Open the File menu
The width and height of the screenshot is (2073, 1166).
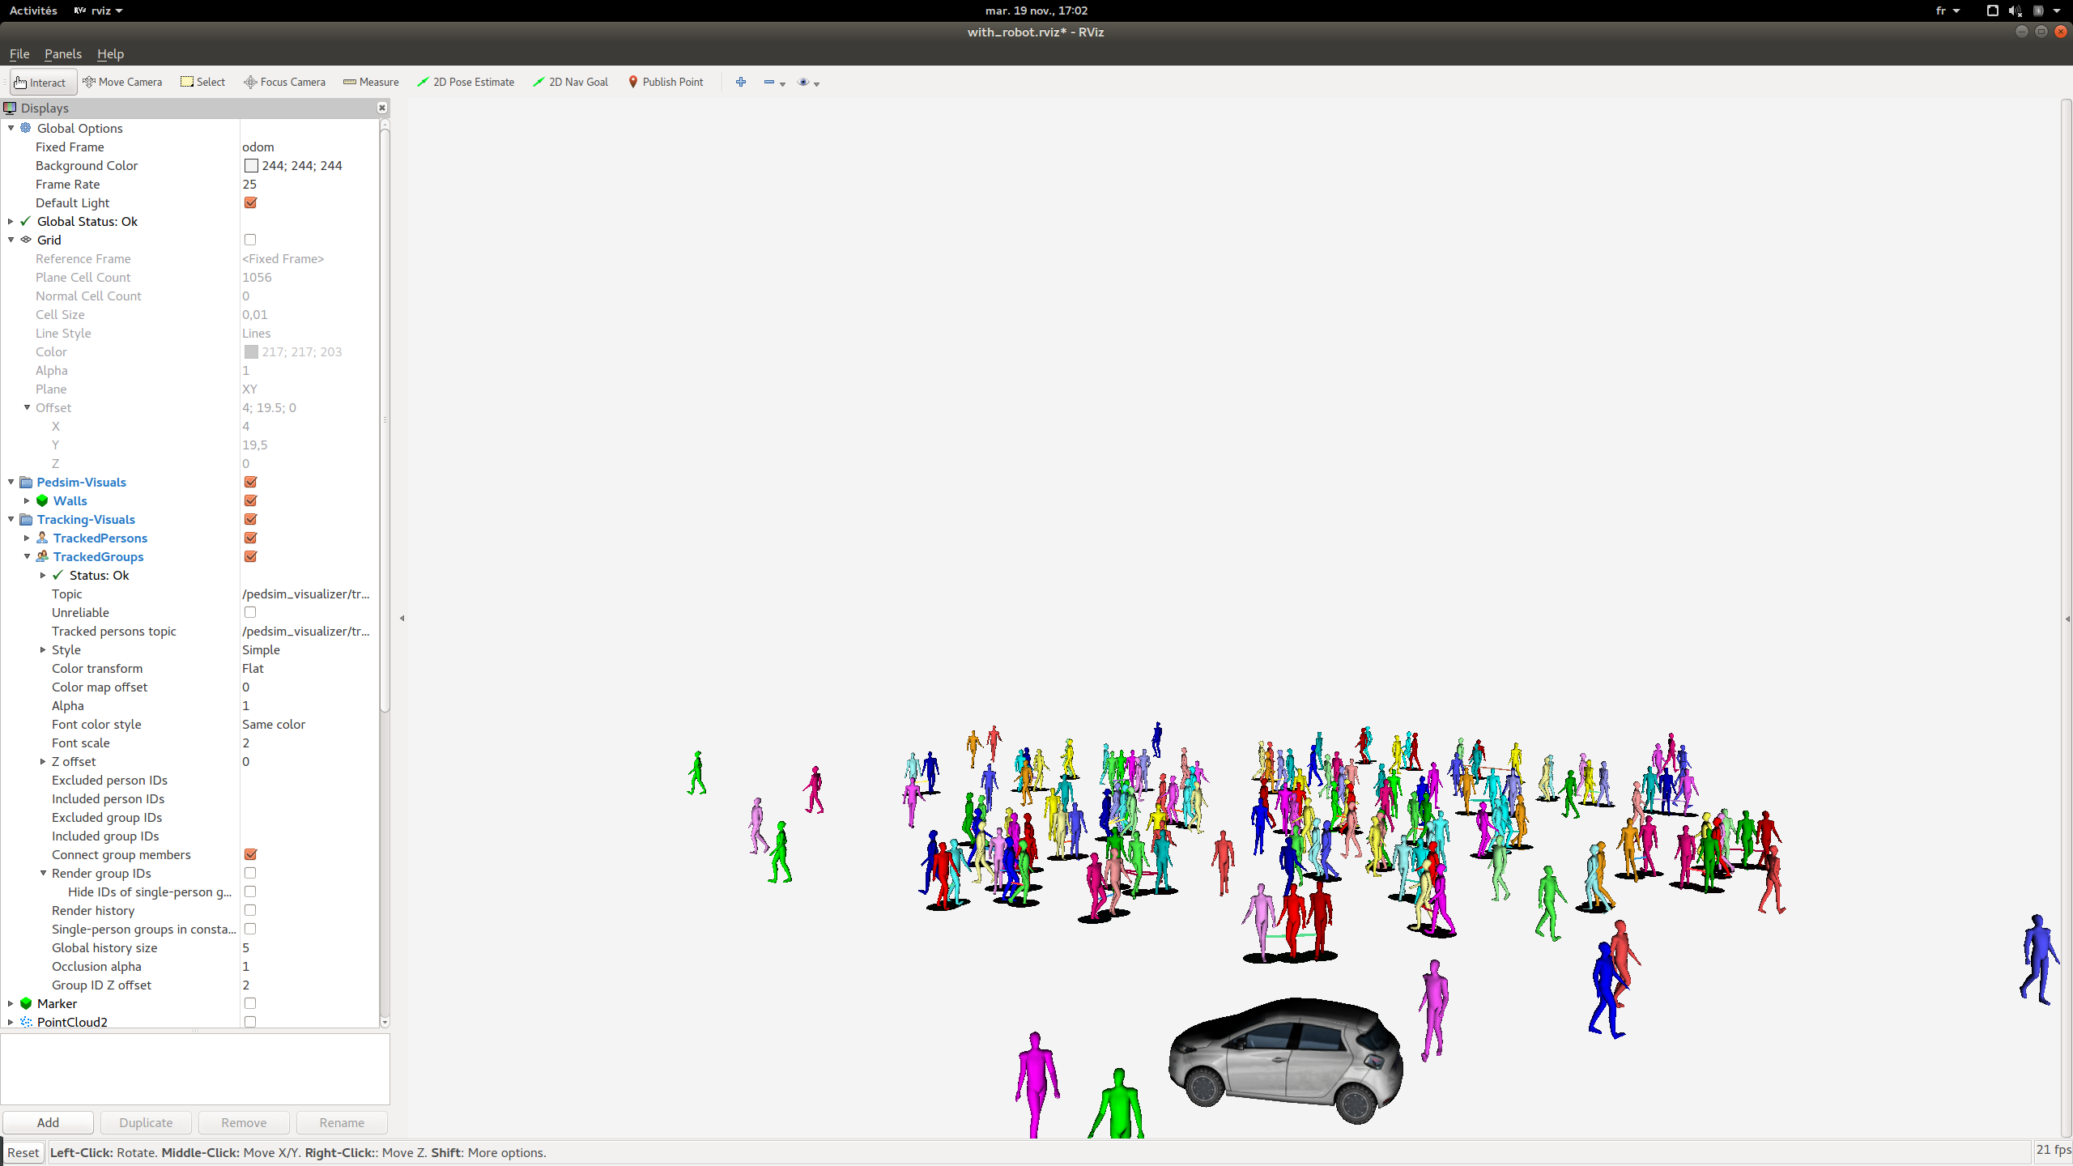tap(19, 53)
